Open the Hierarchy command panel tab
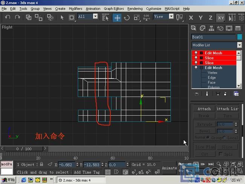The height and width of the screenshot is (184, 245). [x=211, y=28]
